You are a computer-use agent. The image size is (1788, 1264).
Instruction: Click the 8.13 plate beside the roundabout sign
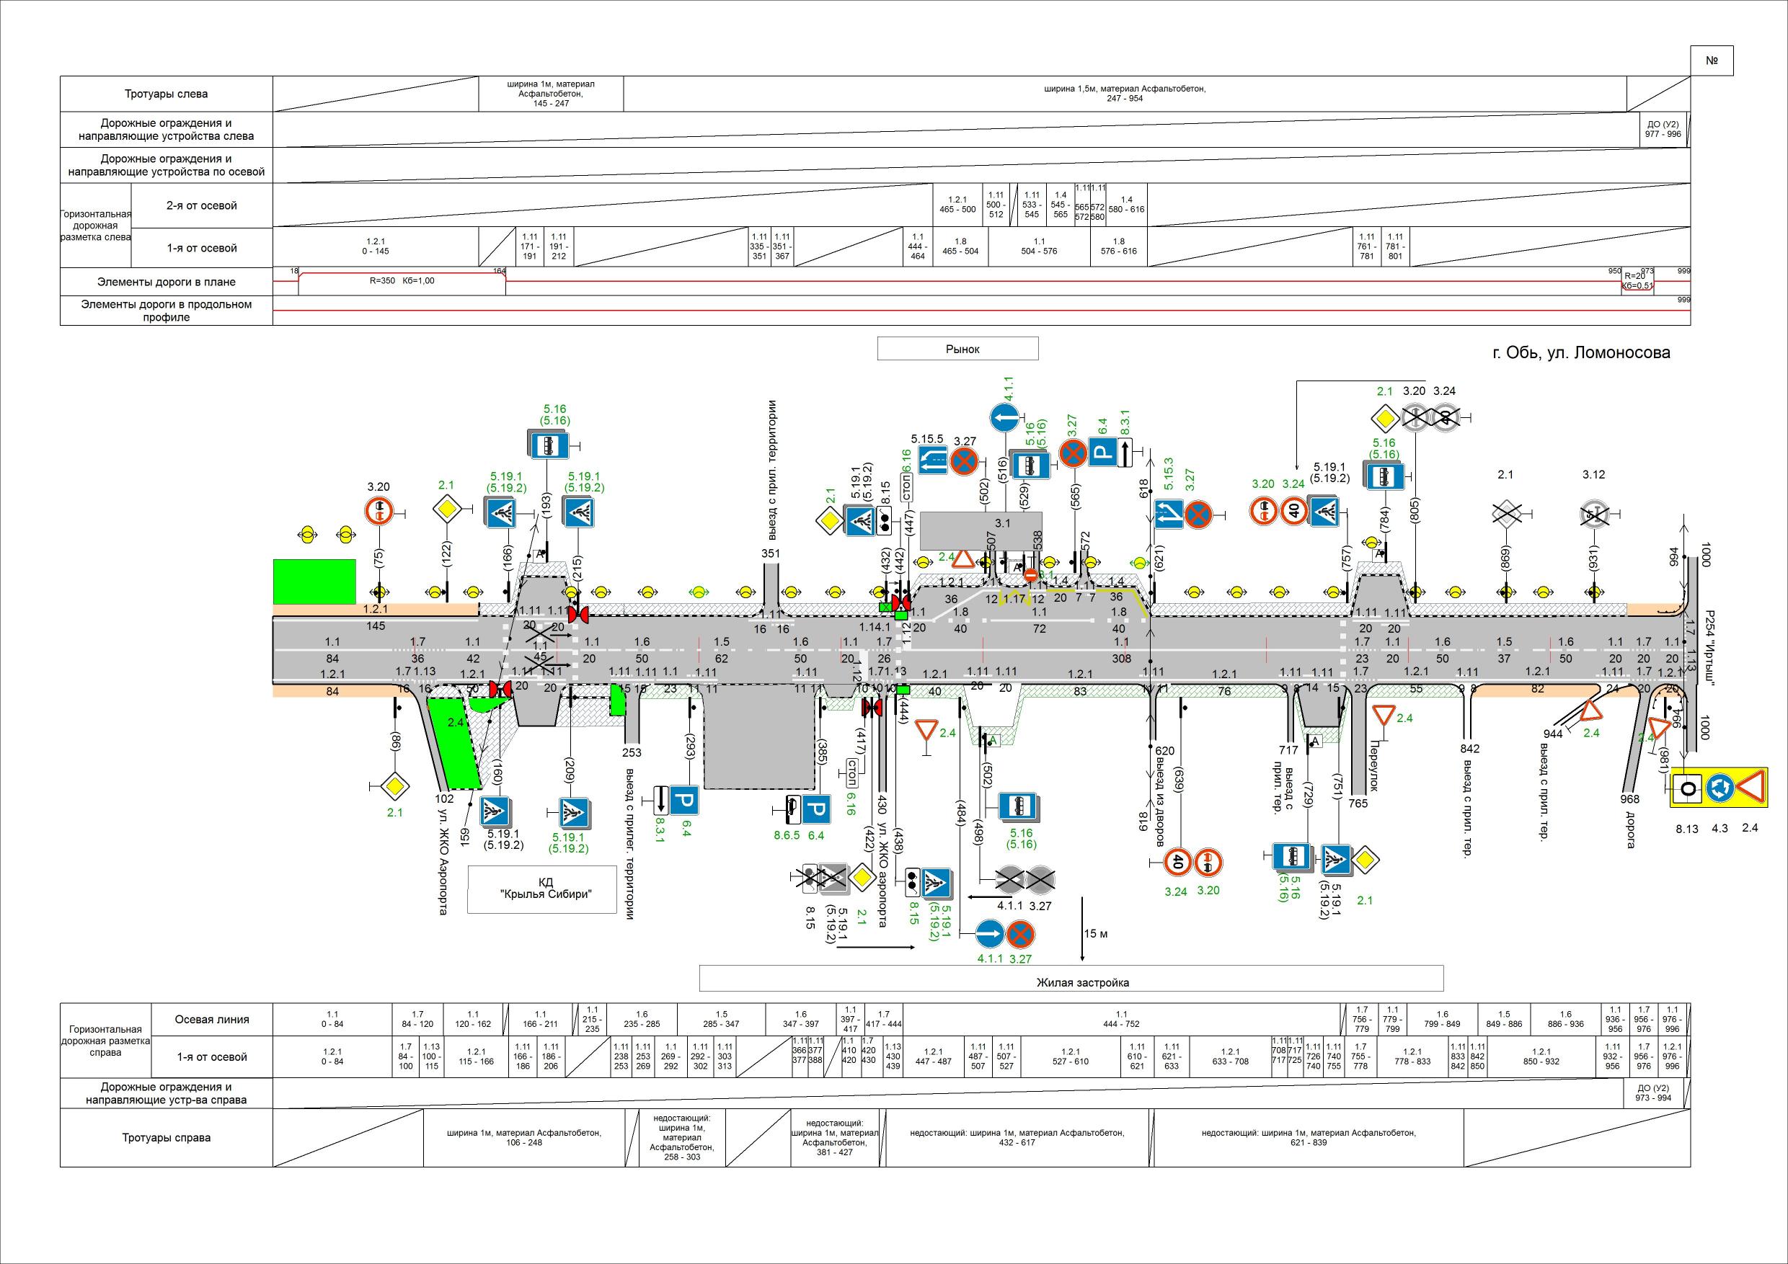click(x=1687, y=788)
